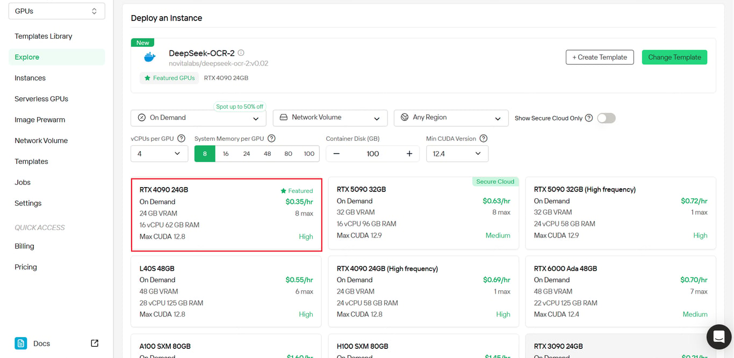Click the DeepSeek-OCR-2 info icon
The height and width of the screenshot is (358, 734).
pos(241,53)
